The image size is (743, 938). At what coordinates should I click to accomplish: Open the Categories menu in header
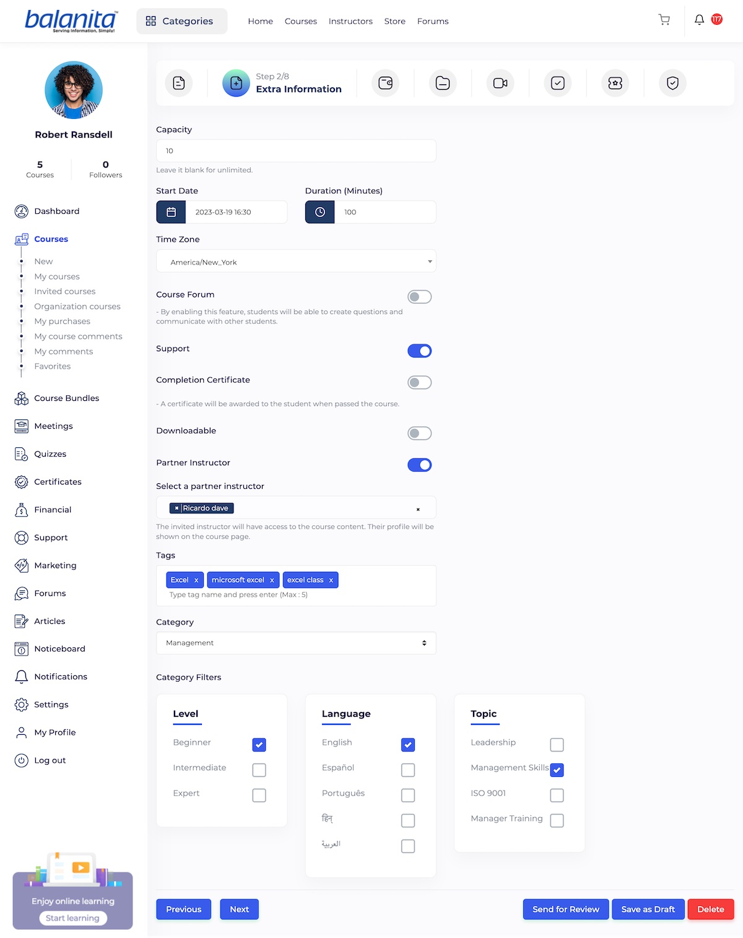[x=181, y=21]
